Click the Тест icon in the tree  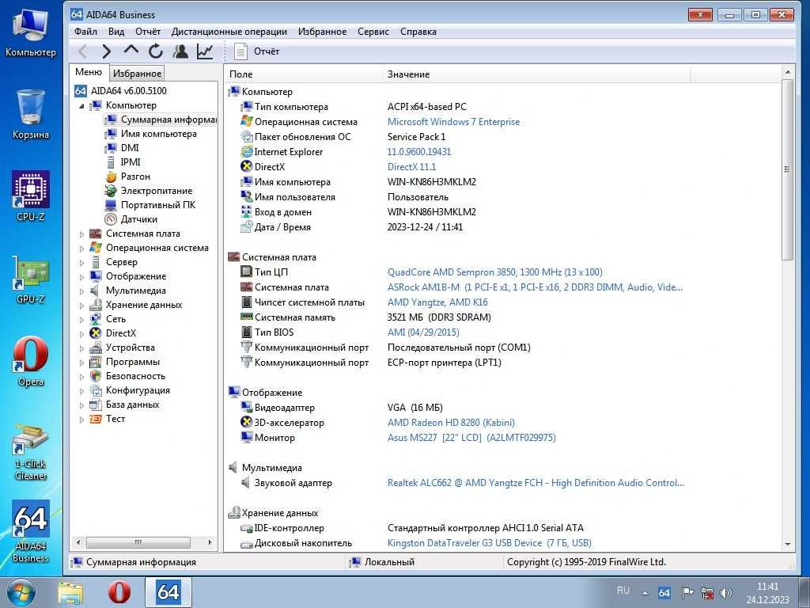(96, 419)
